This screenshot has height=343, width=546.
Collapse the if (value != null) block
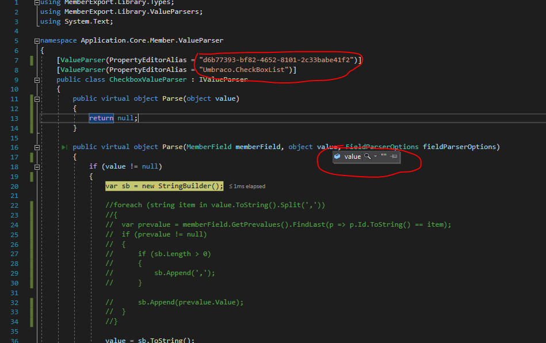37,167
